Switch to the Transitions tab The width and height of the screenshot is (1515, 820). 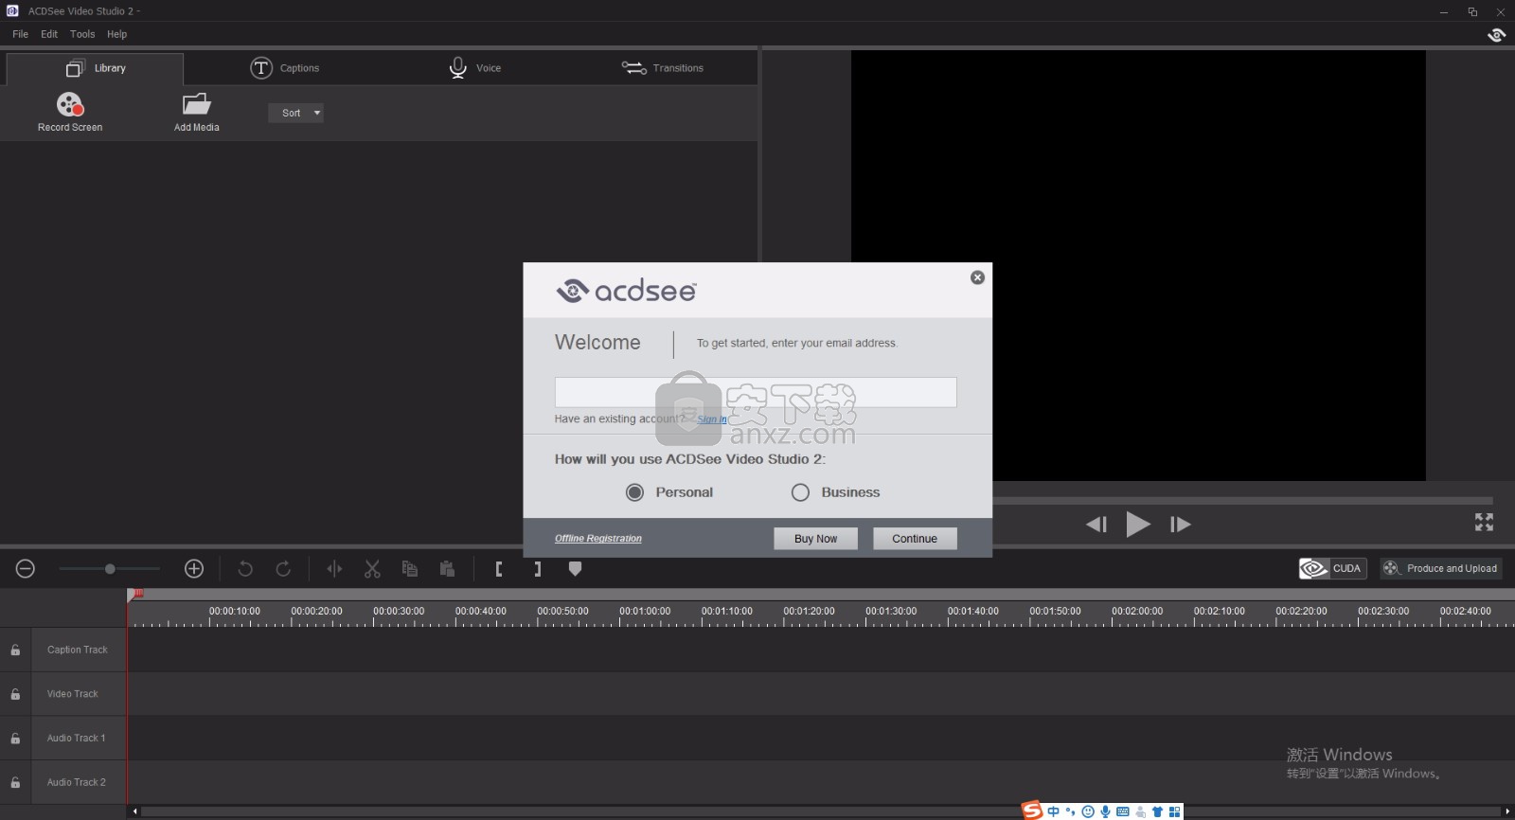662,68
